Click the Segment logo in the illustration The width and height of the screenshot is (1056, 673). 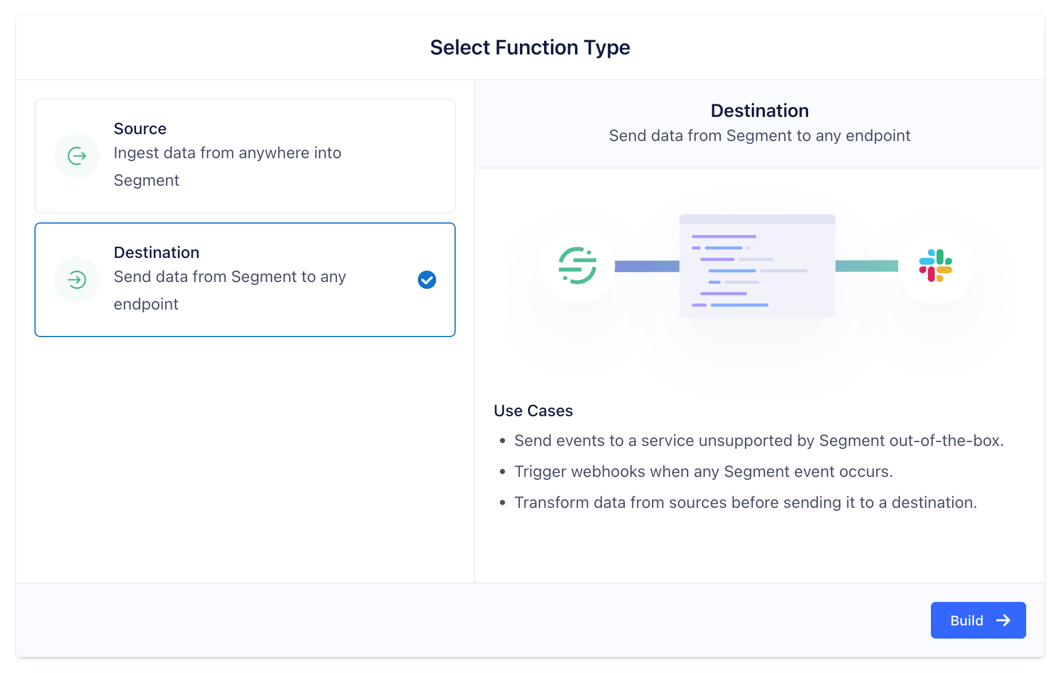coord(578,265)
